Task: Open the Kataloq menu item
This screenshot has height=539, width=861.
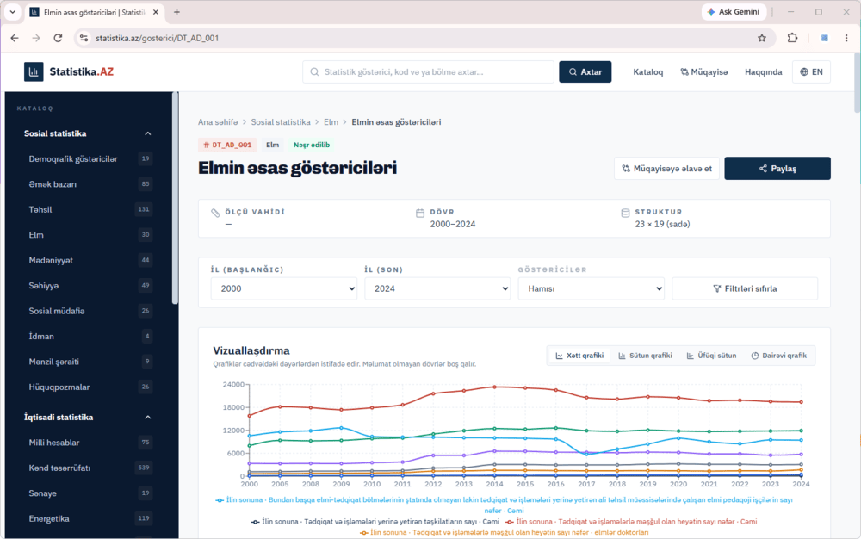Action: [x=648, y=72]
